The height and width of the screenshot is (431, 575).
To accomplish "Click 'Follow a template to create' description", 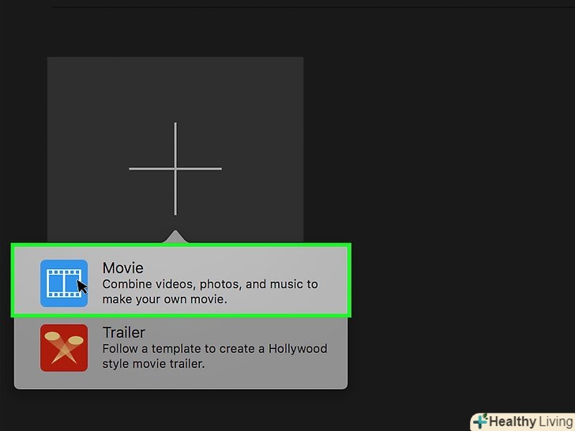I will point(215,356).
